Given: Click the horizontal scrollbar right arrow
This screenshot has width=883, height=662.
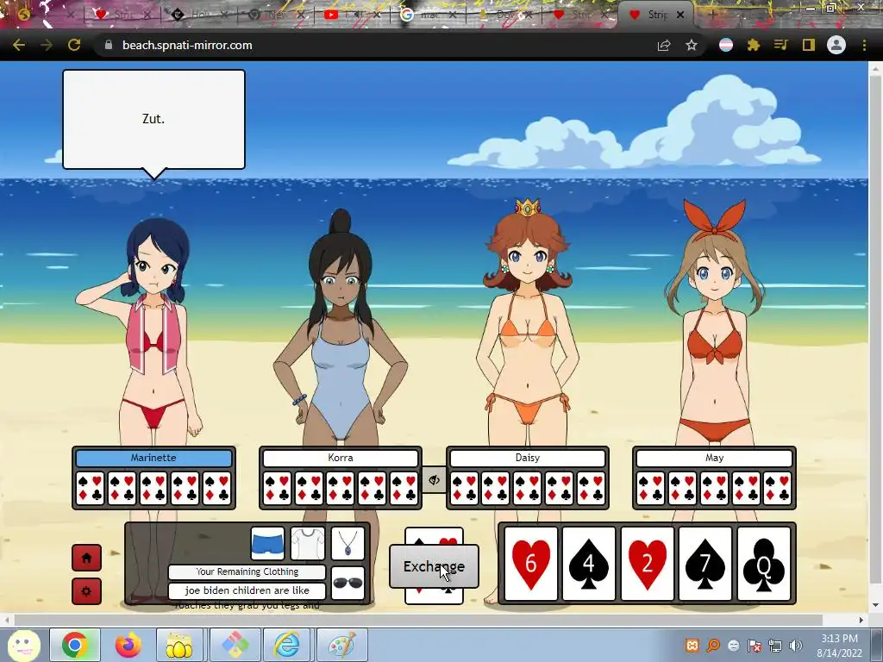Looking at the screenshot, I should [x=861, y=620].
